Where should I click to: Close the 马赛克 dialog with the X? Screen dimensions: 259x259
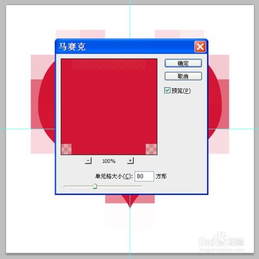[x=200, y=47]
